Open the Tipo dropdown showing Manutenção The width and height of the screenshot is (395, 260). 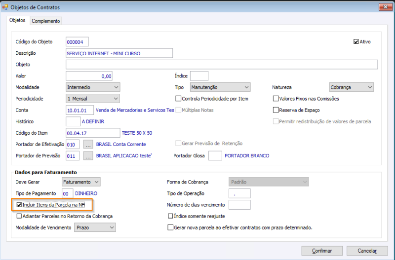pyautogui.click(x=220, y=87)
